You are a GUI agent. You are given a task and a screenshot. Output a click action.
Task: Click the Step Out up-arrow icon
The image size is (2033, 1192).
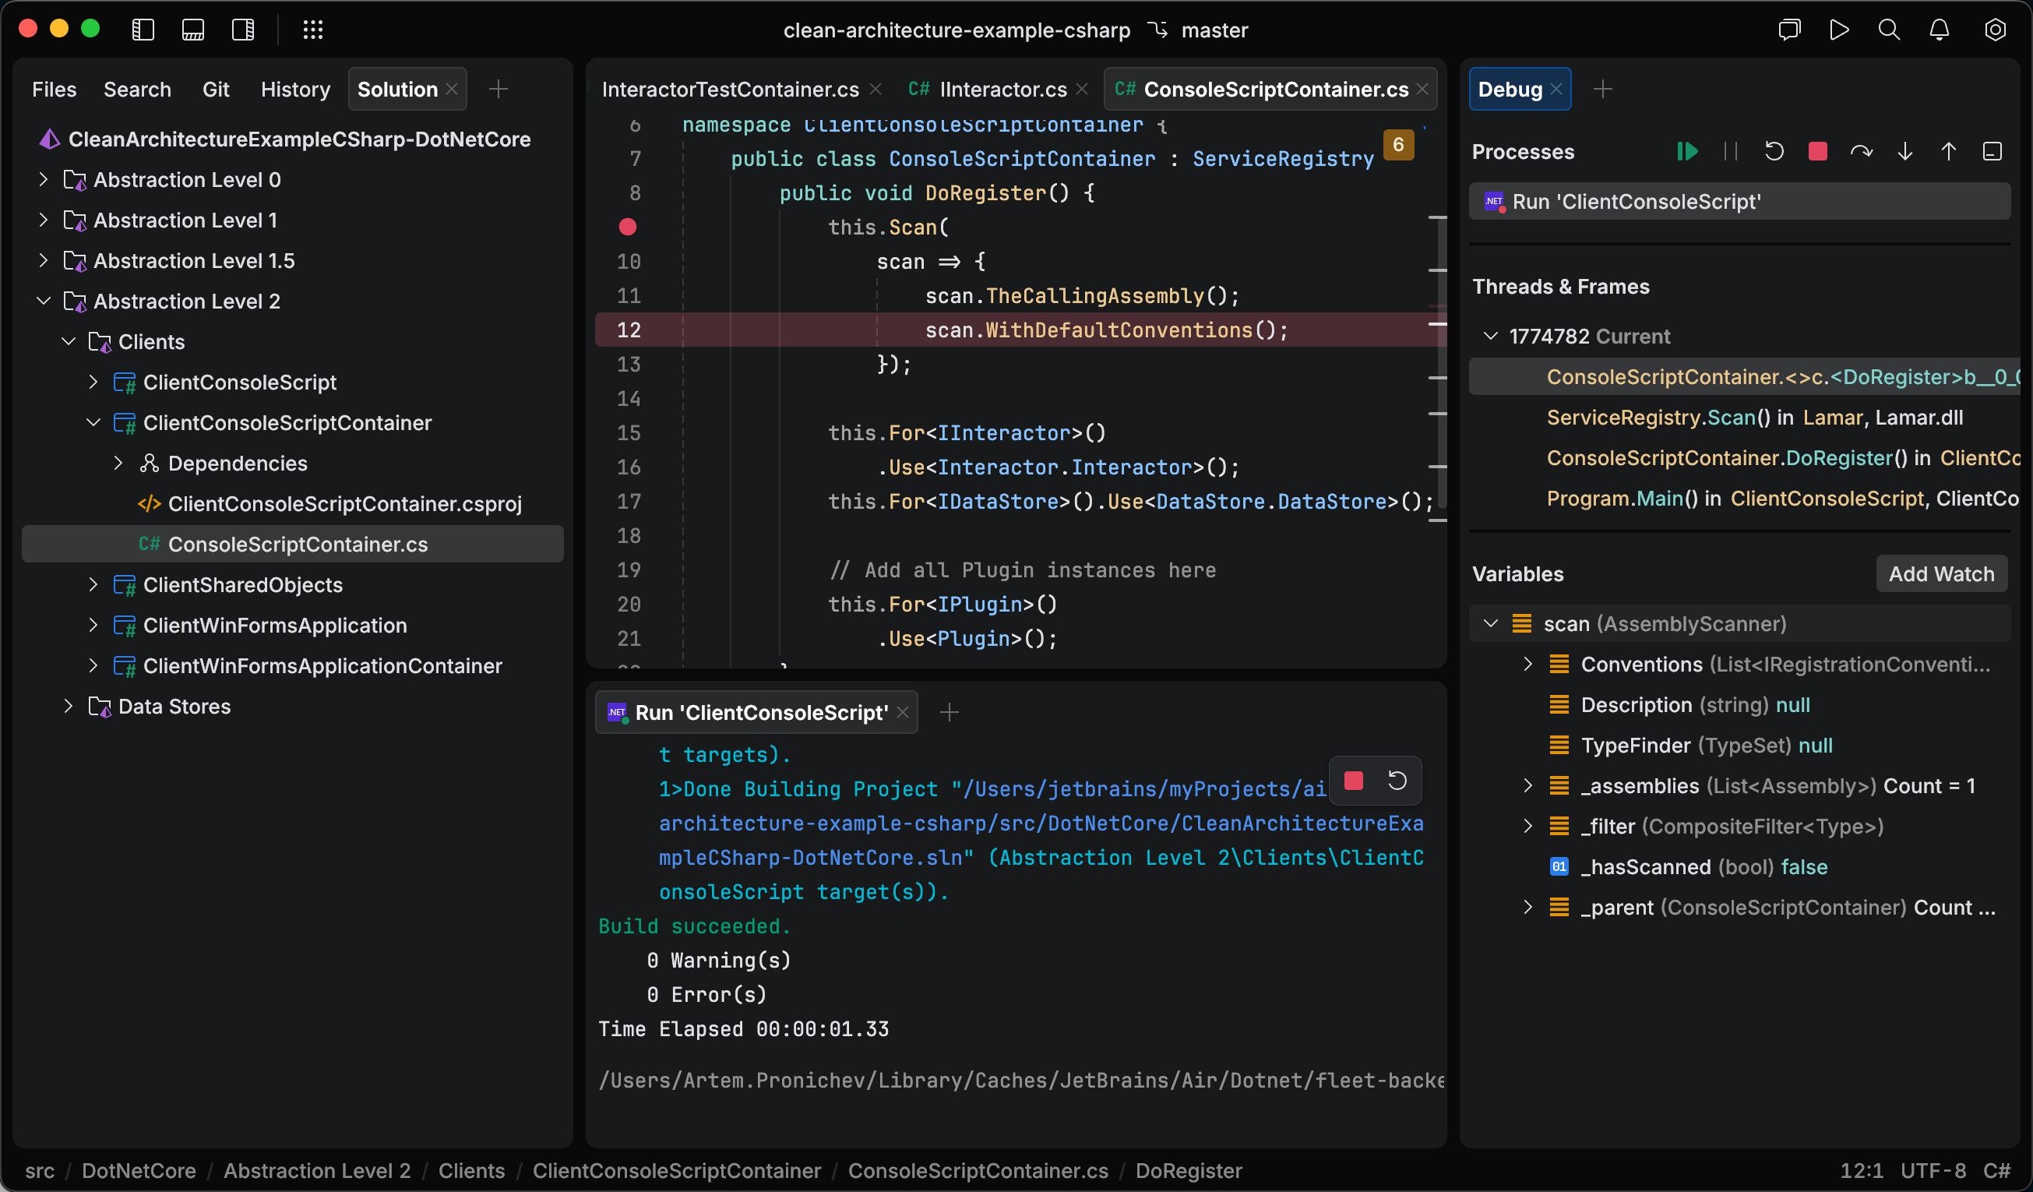coord(1948,151)
